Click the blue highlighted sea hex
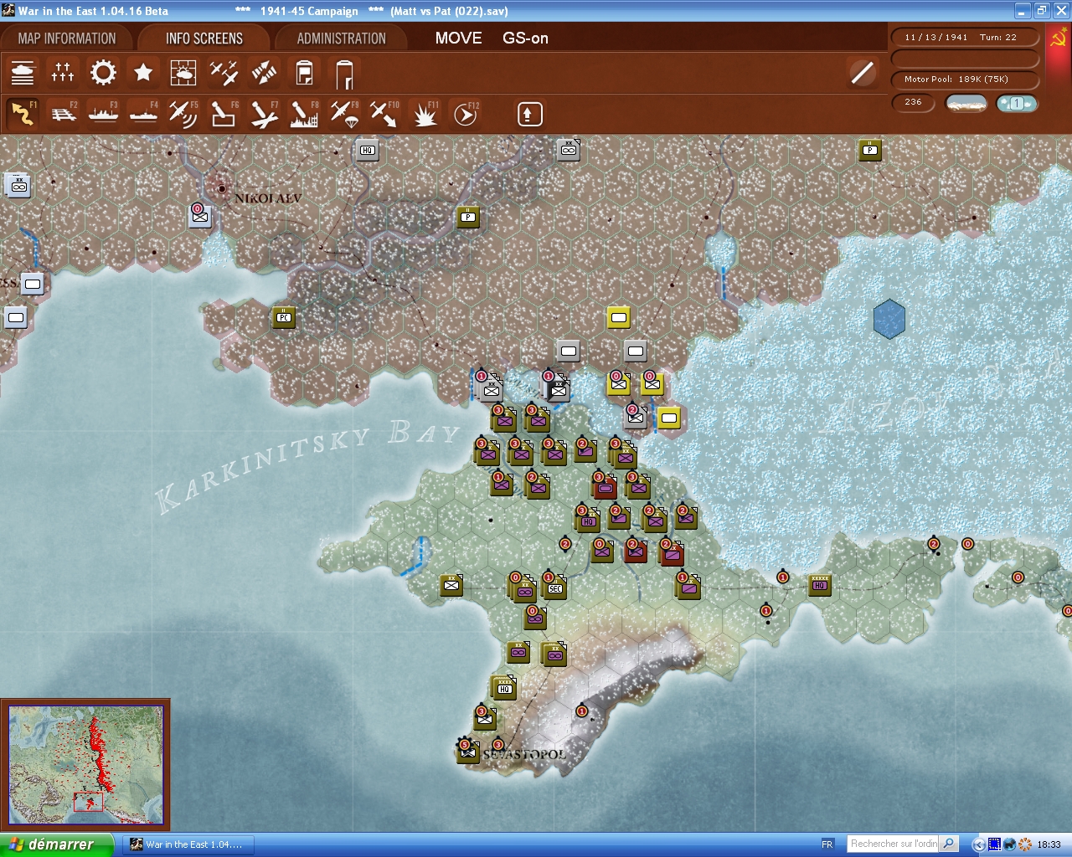The height and width of the screenshot is (857, 1072). tap(889, 319)
